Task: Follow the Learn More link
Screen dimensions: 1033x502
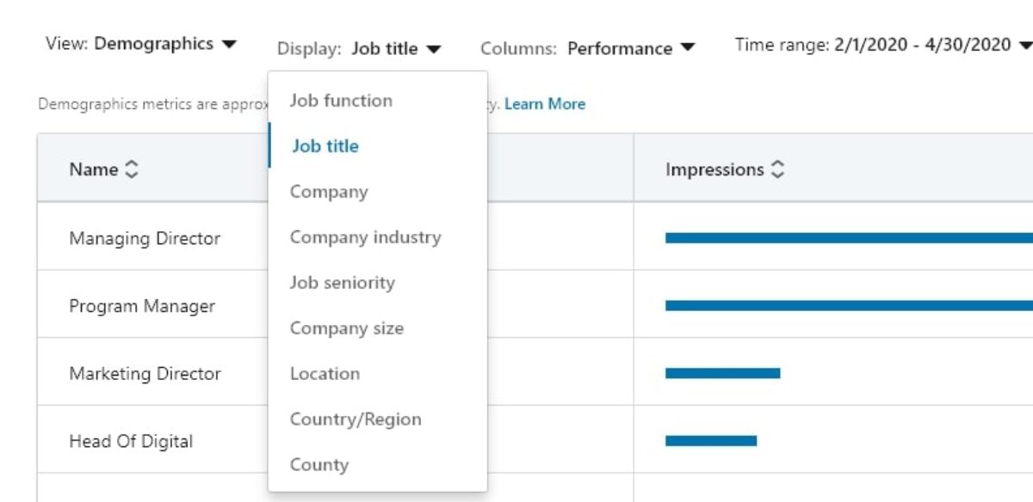Action: pos(545,104)
